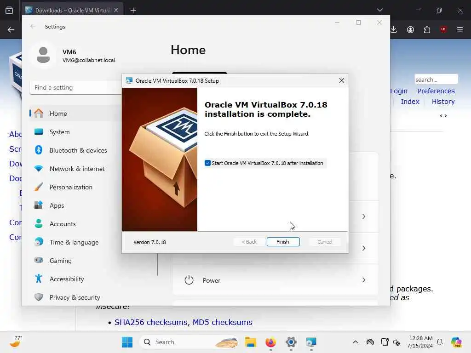This screenshot has height=353, width=471.
Task: Click the taskbar Search box
Action: [189, 342]
